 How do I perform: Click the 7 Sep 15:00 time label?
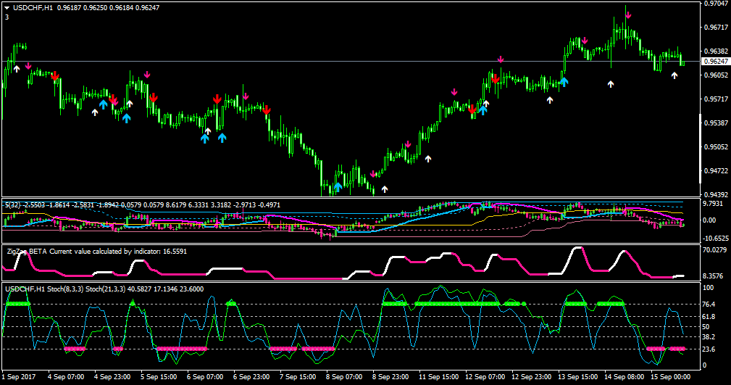[x=298, y=376]
